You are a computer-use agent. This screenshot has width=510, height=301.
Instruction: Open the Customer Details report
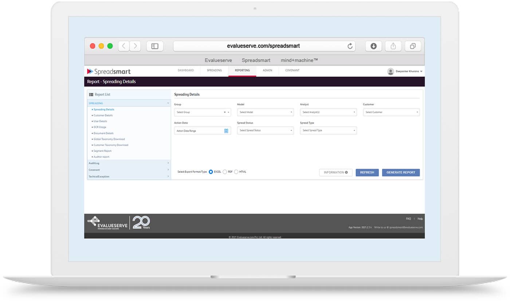[x=103, y=115]
